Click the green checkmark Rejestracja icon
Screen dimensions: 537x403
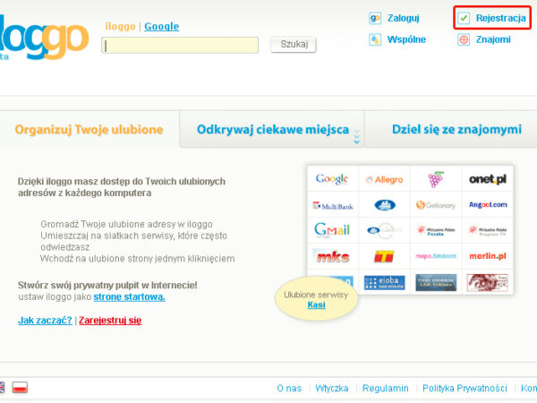coord(464,18)
